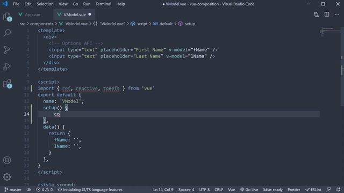Click 'setup()' on line 13

tap(53, 108)
